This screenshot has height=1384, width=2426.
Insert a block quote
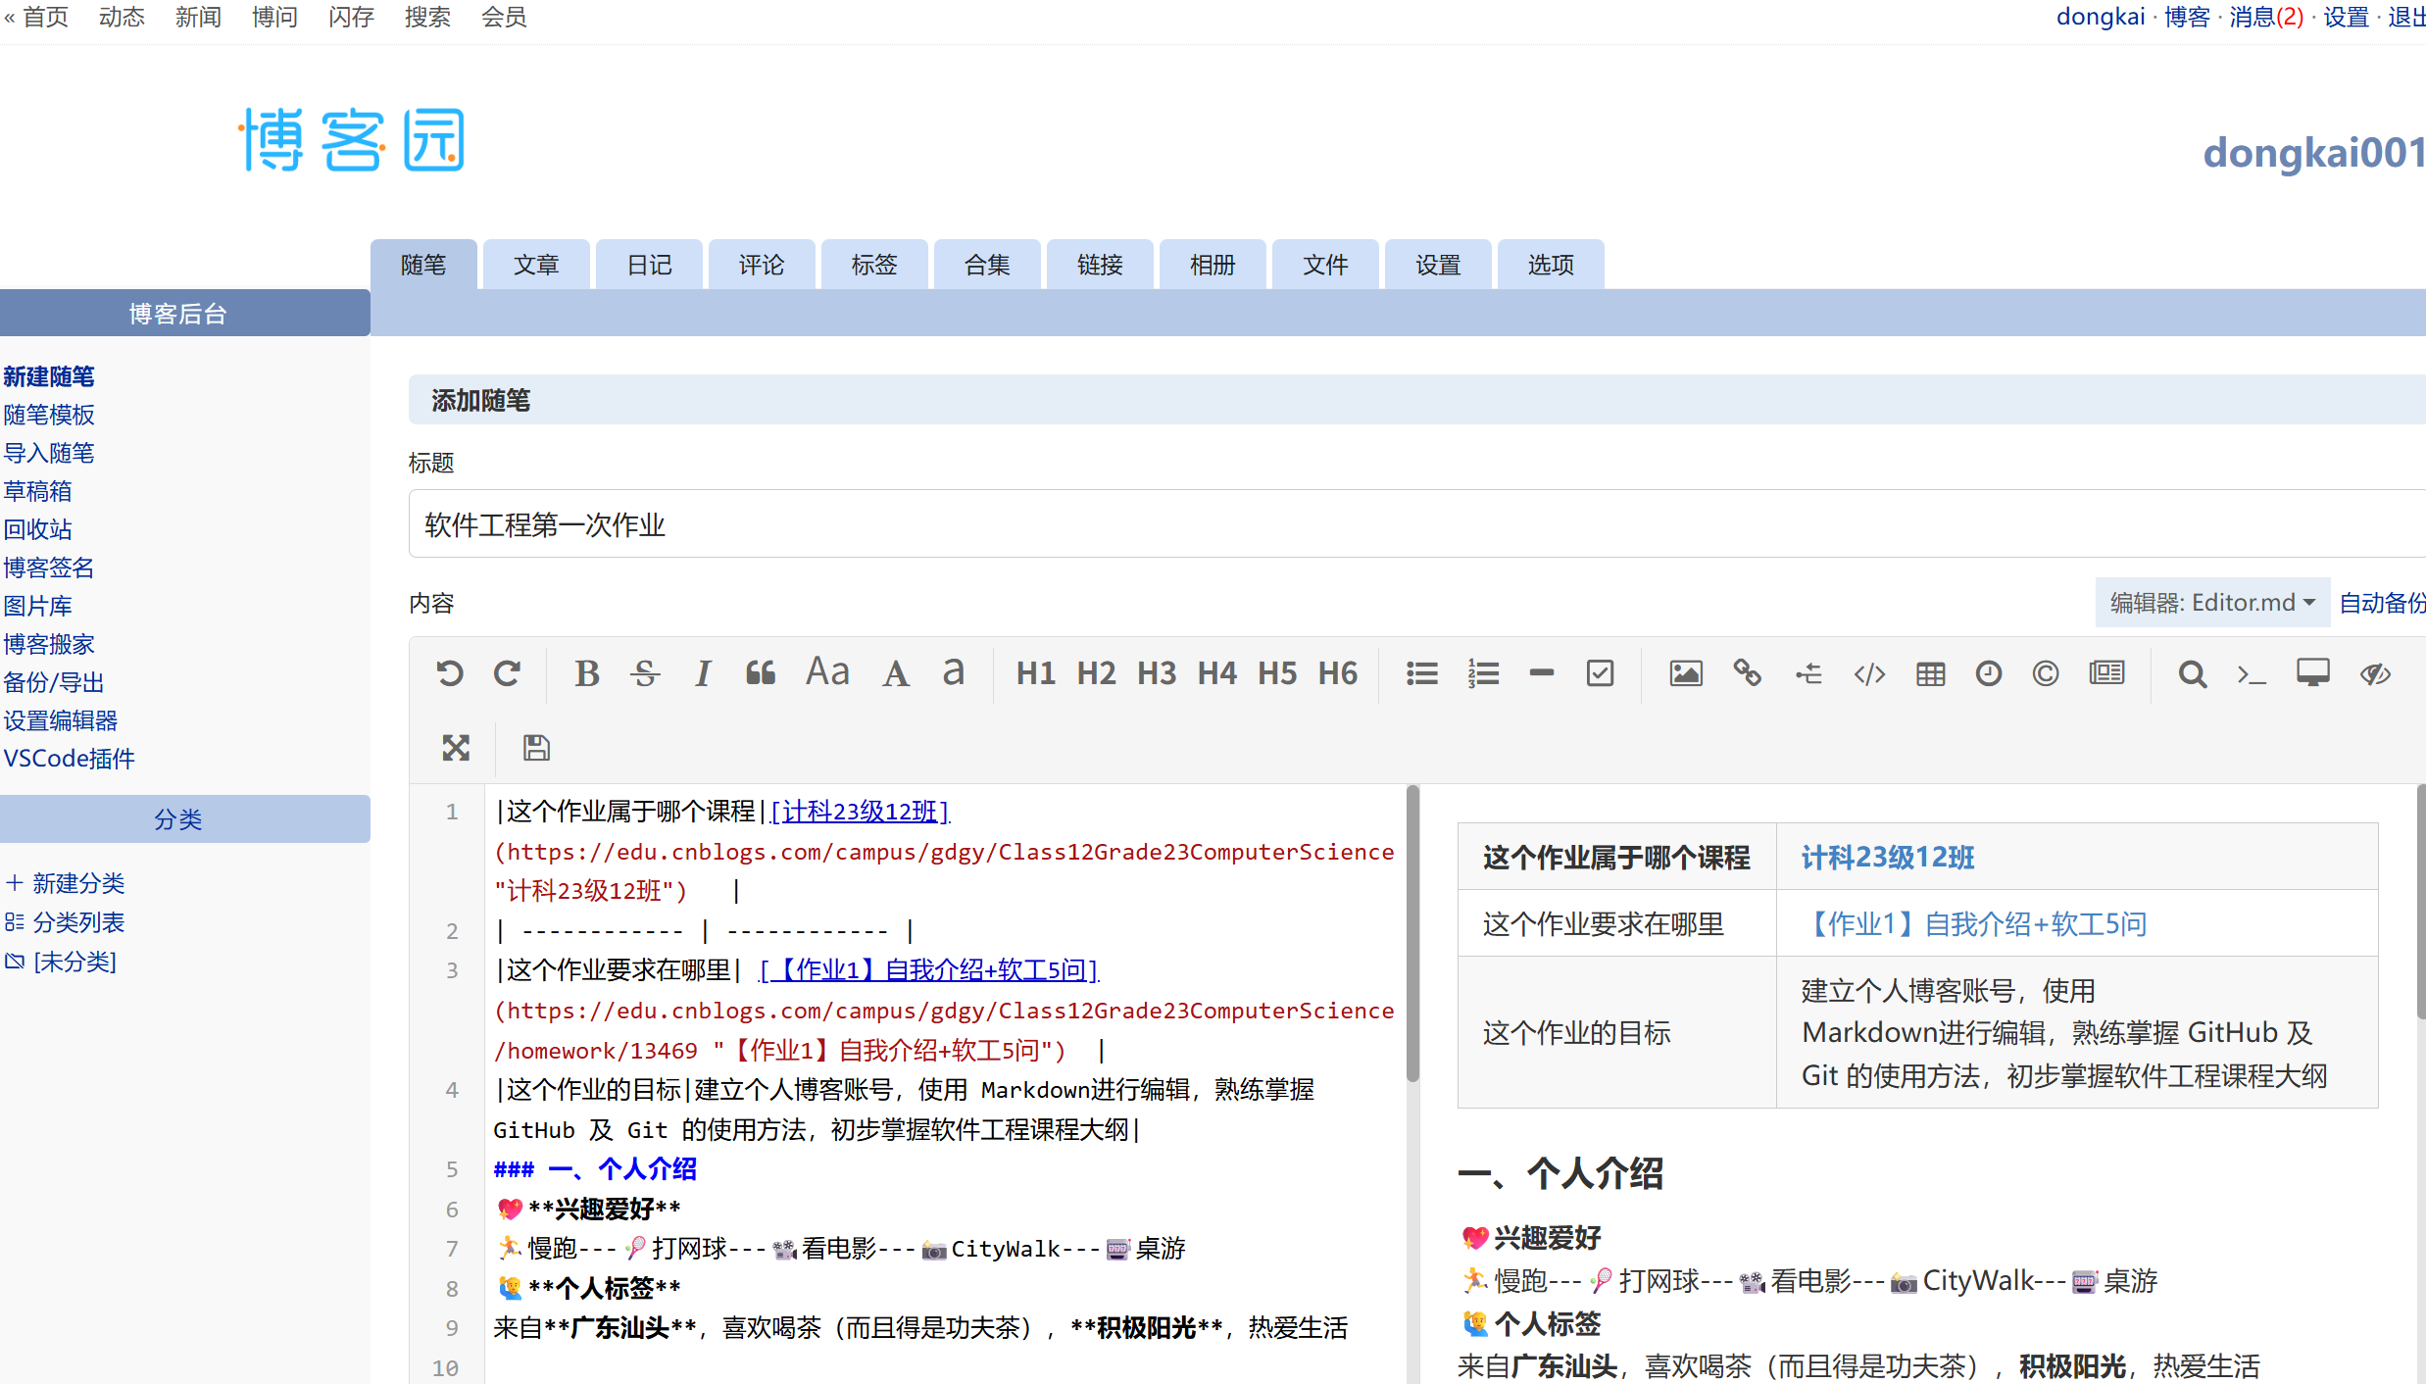pyautogui.click(x=760, y=673)
